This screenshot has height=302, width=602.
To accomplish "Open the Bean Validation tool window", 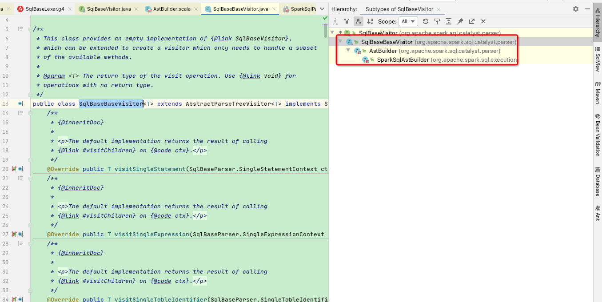I will (x=598, y=135).
